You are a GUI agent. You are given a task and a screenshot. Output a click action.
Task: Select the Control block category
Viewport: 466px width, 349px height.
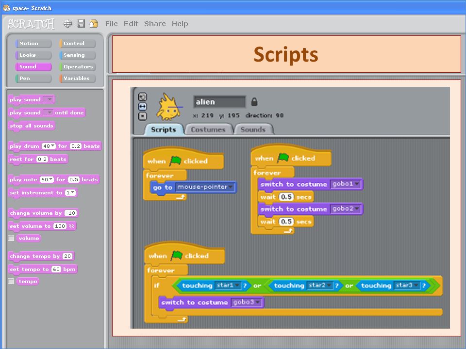pos(78,43)
